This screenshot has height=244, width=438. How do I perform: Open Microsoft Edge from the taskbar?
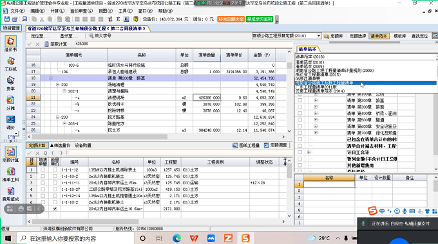pos(176,238)
